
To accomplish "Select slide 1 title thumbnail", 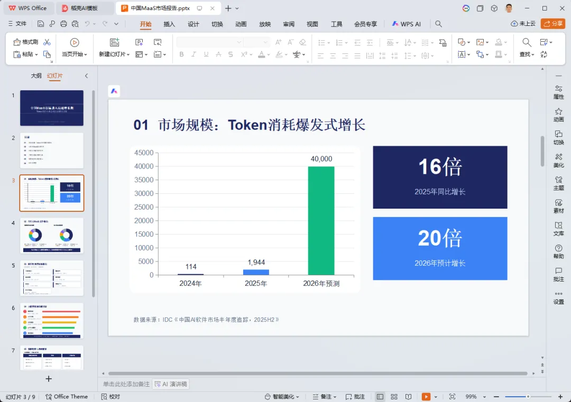I will tap(52, 108).
